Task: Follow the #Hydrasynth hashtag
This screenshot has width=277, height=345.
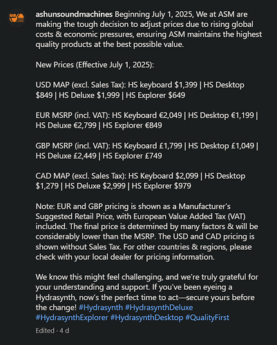Action: click(101, 307)
